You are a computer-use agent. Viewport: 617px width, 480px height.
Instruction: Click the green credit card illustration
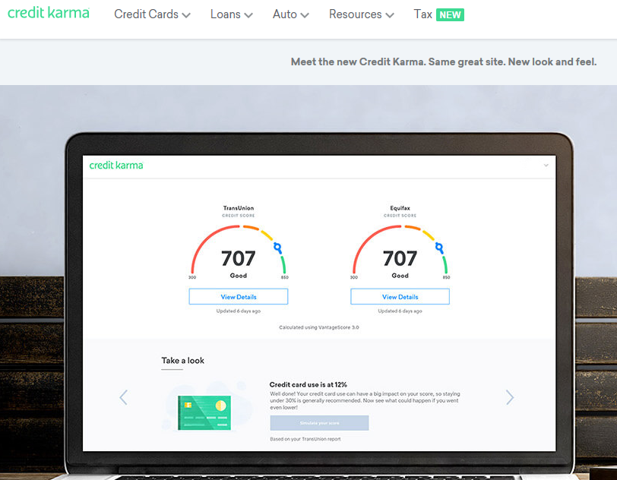tap(203, 412)
